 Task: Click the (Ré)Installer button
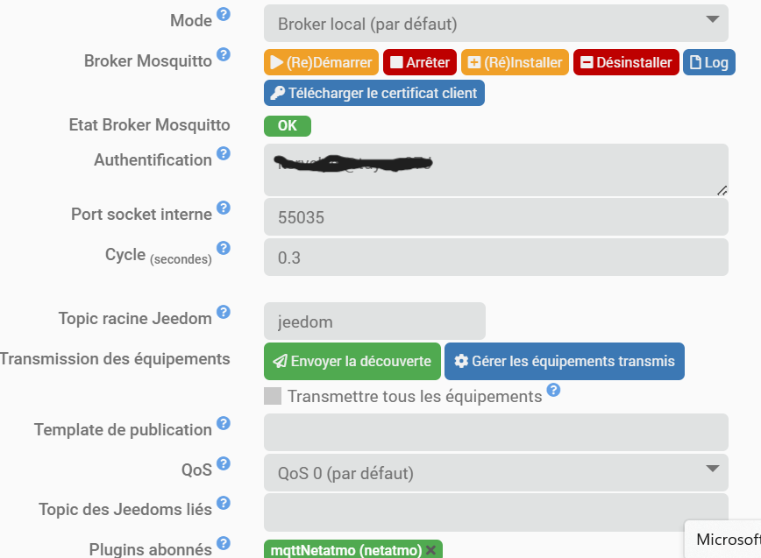(x=515, y=62)
